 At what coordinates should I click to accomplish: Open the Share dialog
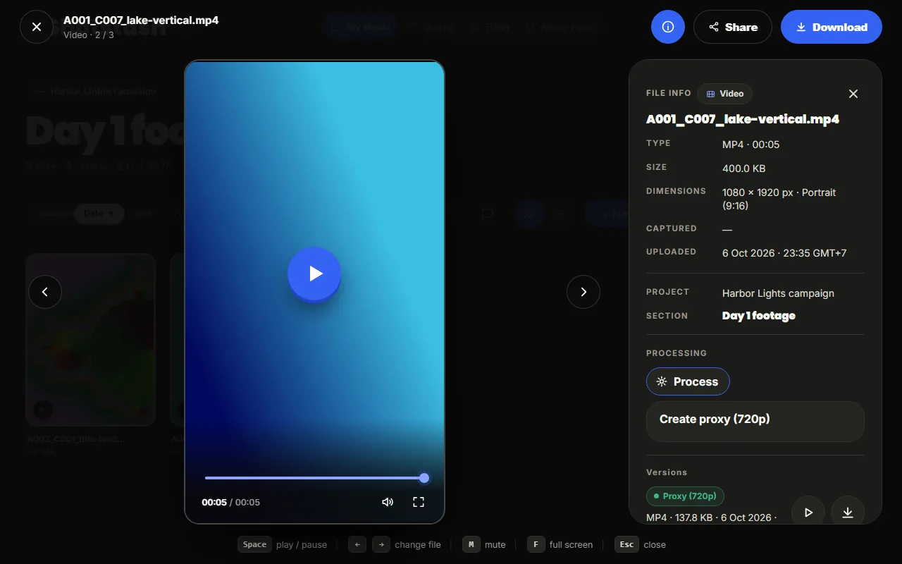[x=733, y=27]
